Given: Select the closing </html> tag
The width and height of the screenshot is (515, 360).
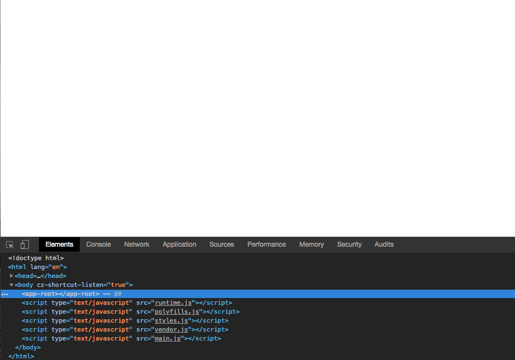Looking at the screenshot, I should (x=21, y=356).
